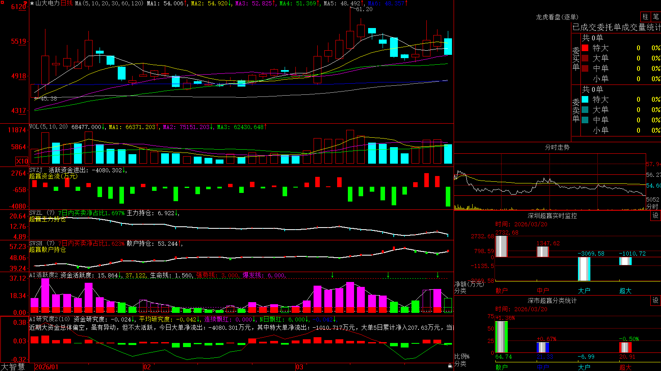The image size is (661, 371).
Task: Click the AI活跃度2 indicator title
Action: [44, 275]
